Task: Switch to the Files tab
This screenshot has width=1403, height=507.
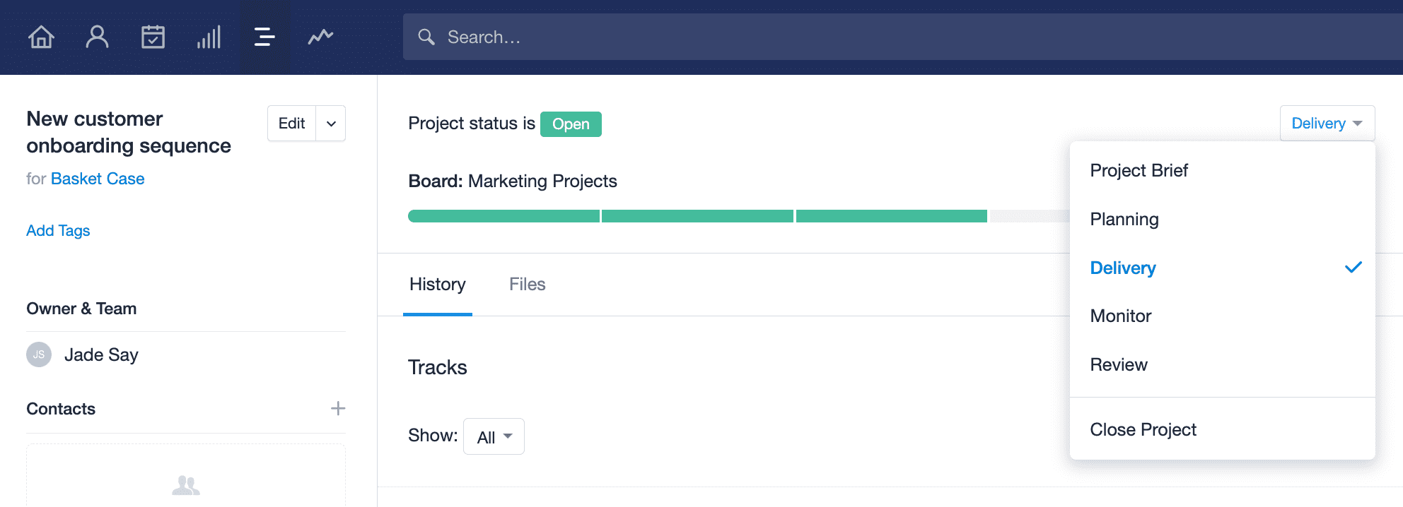Action: point(527,284)
